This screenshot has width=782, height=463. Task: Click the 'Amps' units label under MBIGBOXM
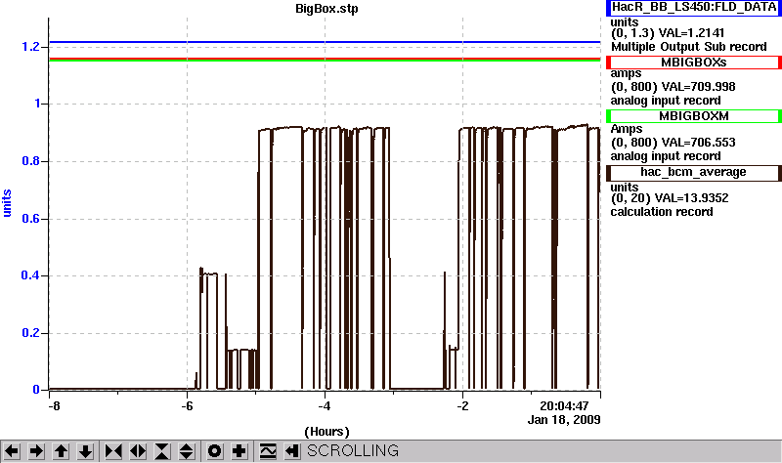(627, 129)
